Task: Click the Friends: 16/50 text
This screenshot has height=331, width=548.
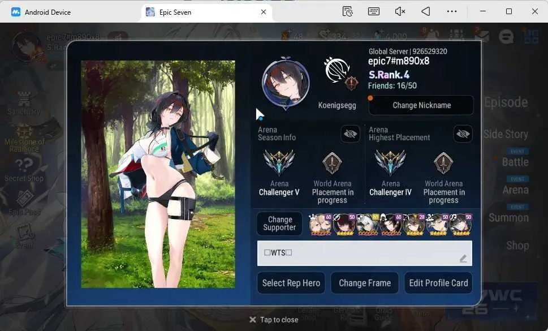Action: click(x=392, y=85)
